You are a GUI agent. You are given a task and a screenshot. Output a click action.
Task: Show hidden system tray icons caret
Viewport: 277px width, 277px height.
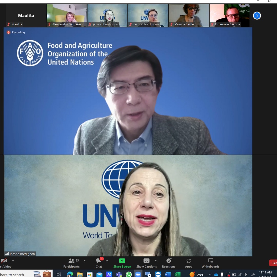[x=210, y=274]
